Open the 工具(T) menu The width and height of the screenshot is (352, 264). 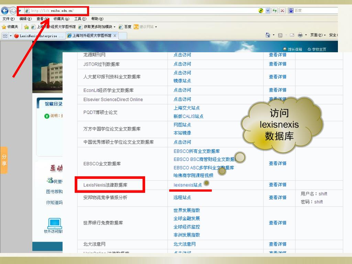point(80,19)
